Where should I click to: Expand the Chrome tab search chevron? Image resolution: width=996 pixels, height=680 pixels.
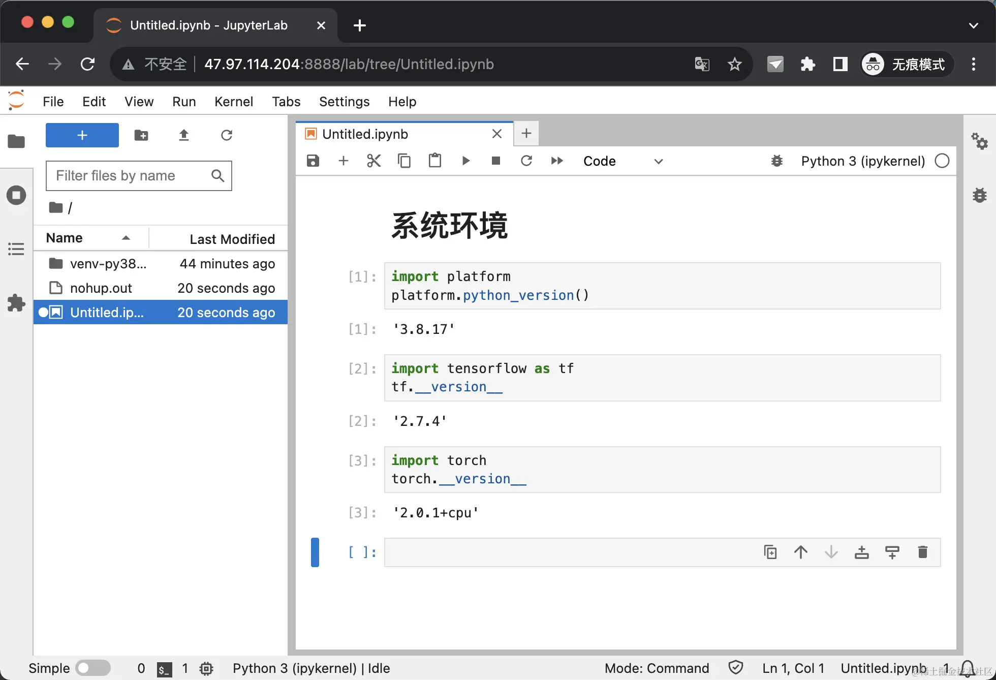[x=973, y=25]
